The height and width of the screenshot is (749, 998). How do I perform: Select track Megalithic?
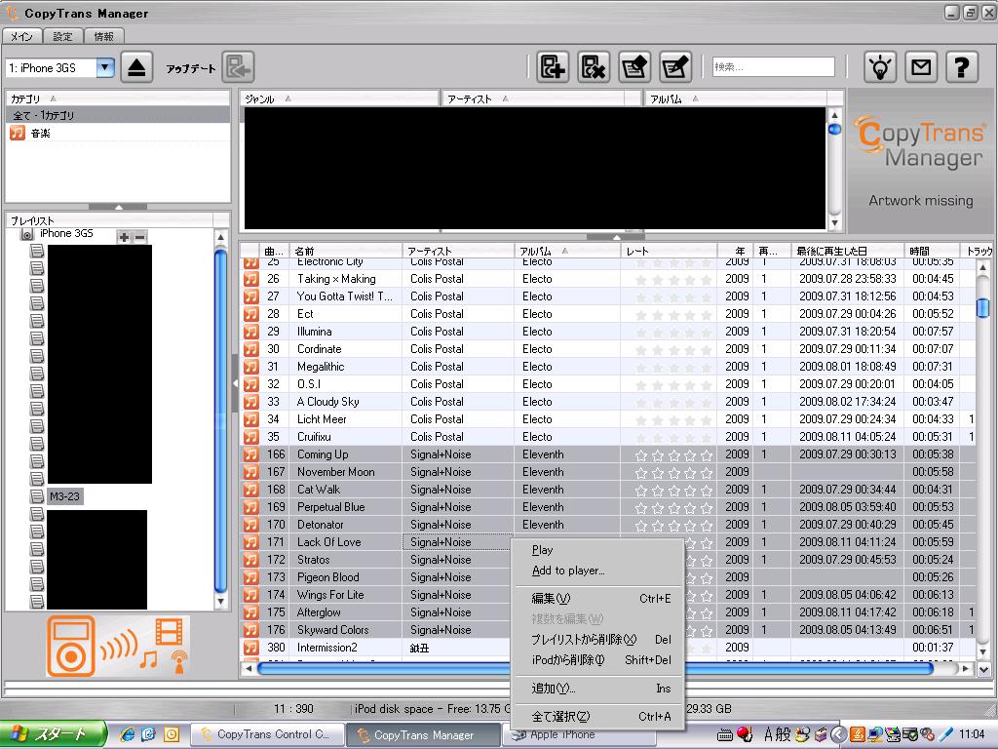608,367
